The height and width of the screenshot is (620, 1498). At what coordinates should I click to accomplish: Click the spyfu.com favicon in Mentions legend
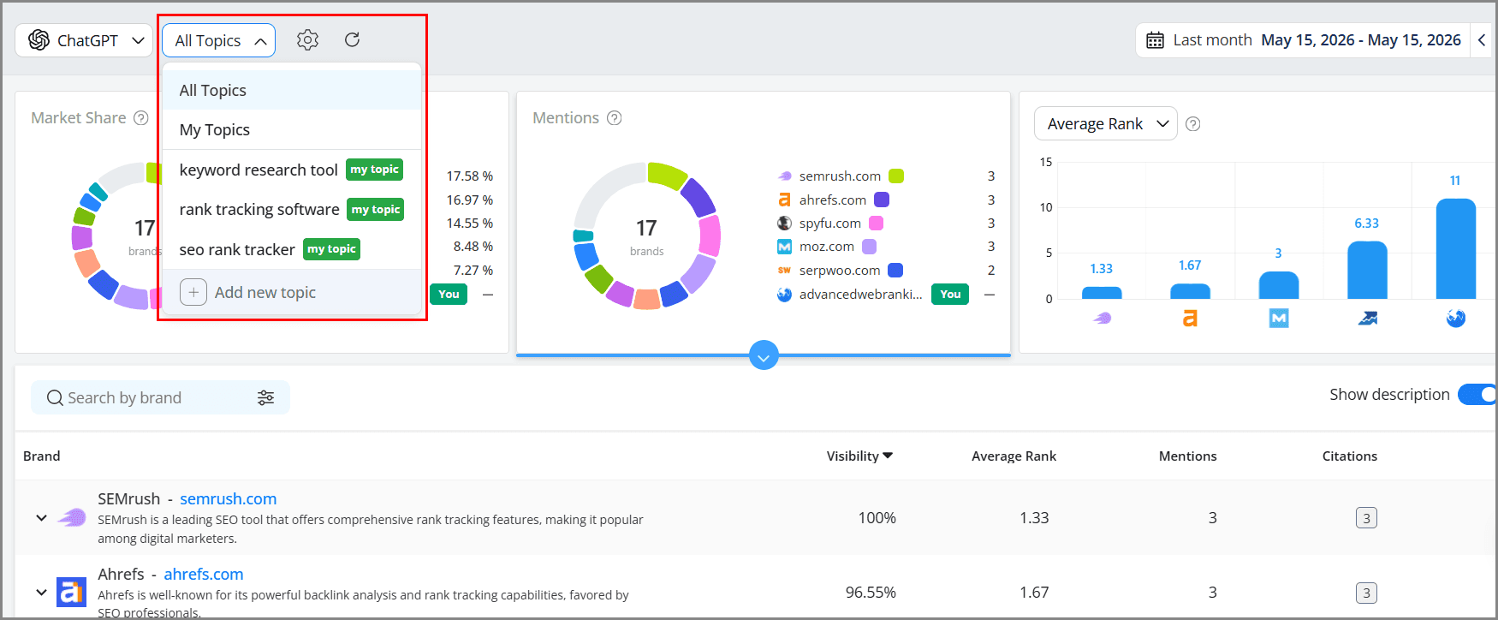click(x=784, y=224)
